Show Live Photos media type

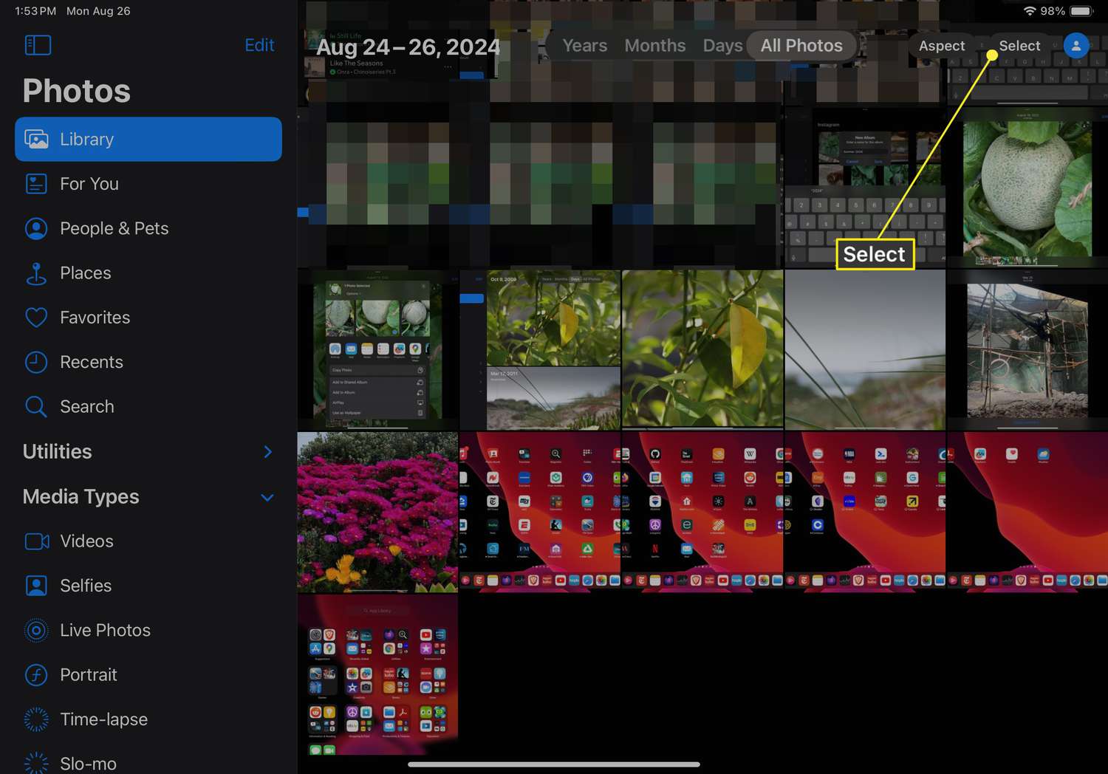(x=105, y=630)
